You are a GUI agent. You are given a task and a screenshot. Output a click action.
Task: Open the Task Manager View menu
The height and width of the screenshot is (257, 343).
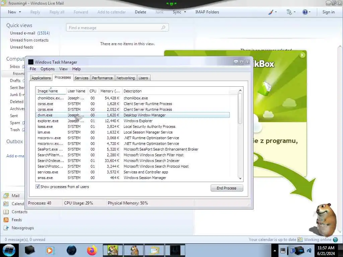pyautogui.click(x=63, y=69)
